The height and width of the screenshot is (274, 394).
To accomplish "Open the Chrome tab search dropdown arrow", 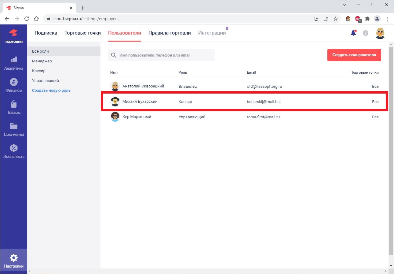I will pyautogui.click(x=345, y=5).
